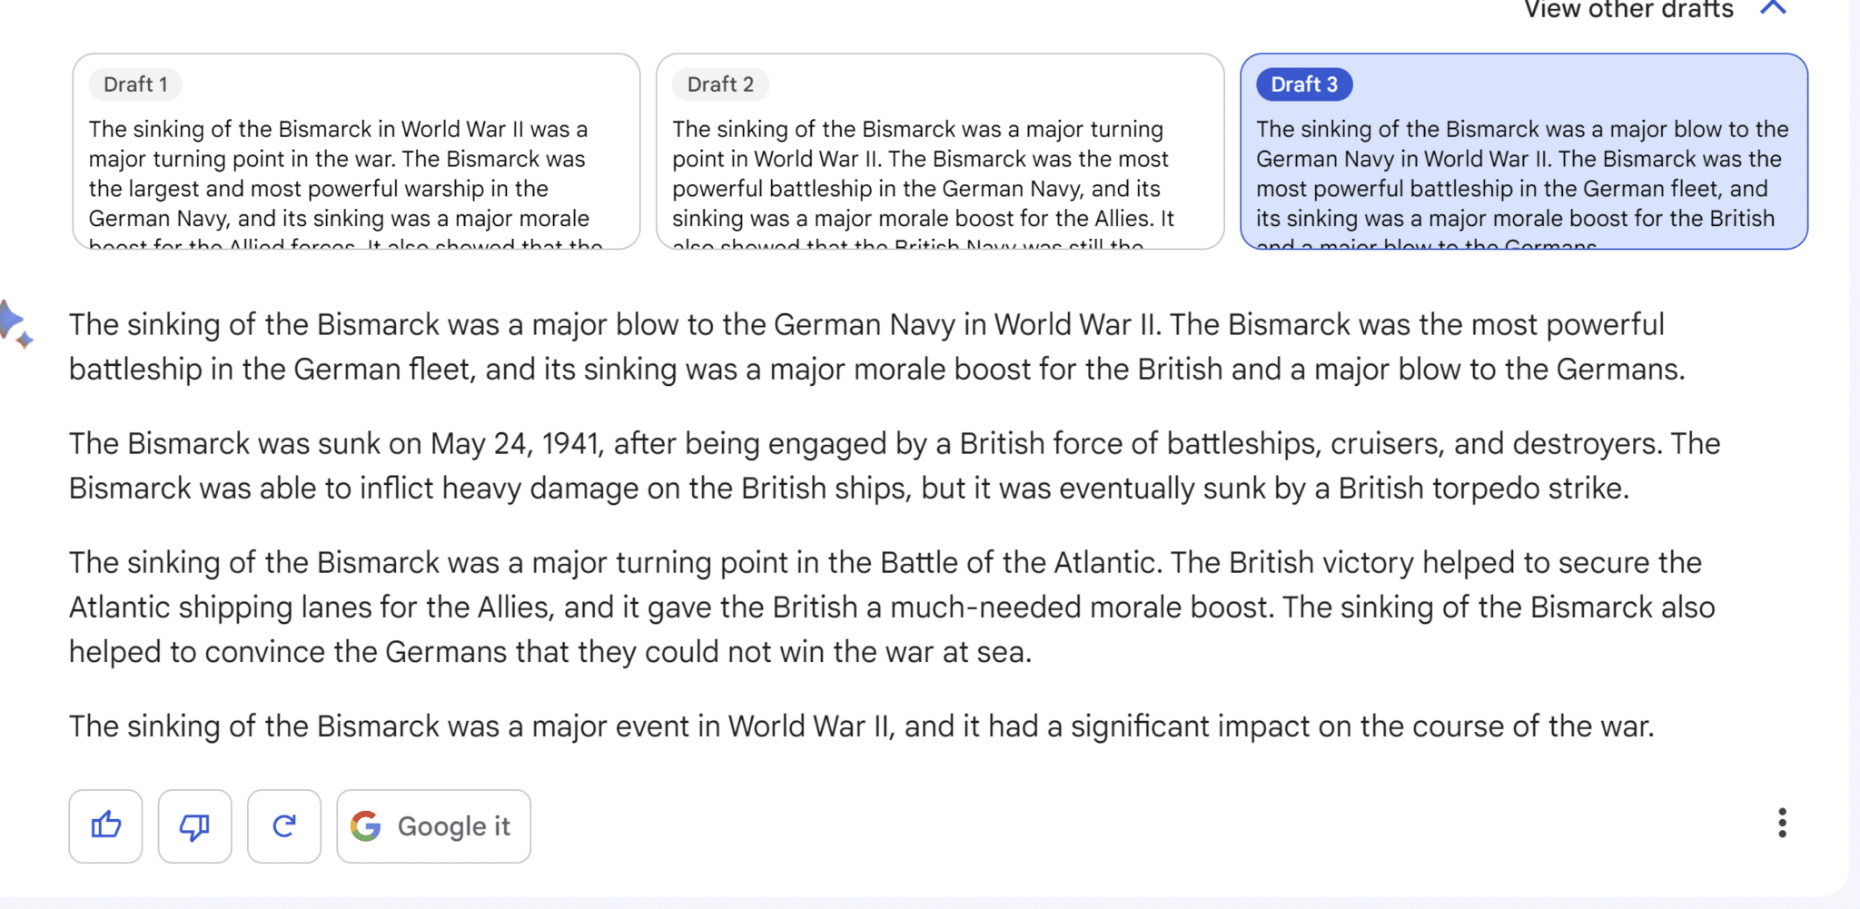The image size is (1860, 909).
Task: Open the three-dot more options menu
Action: pos(1782,823)
